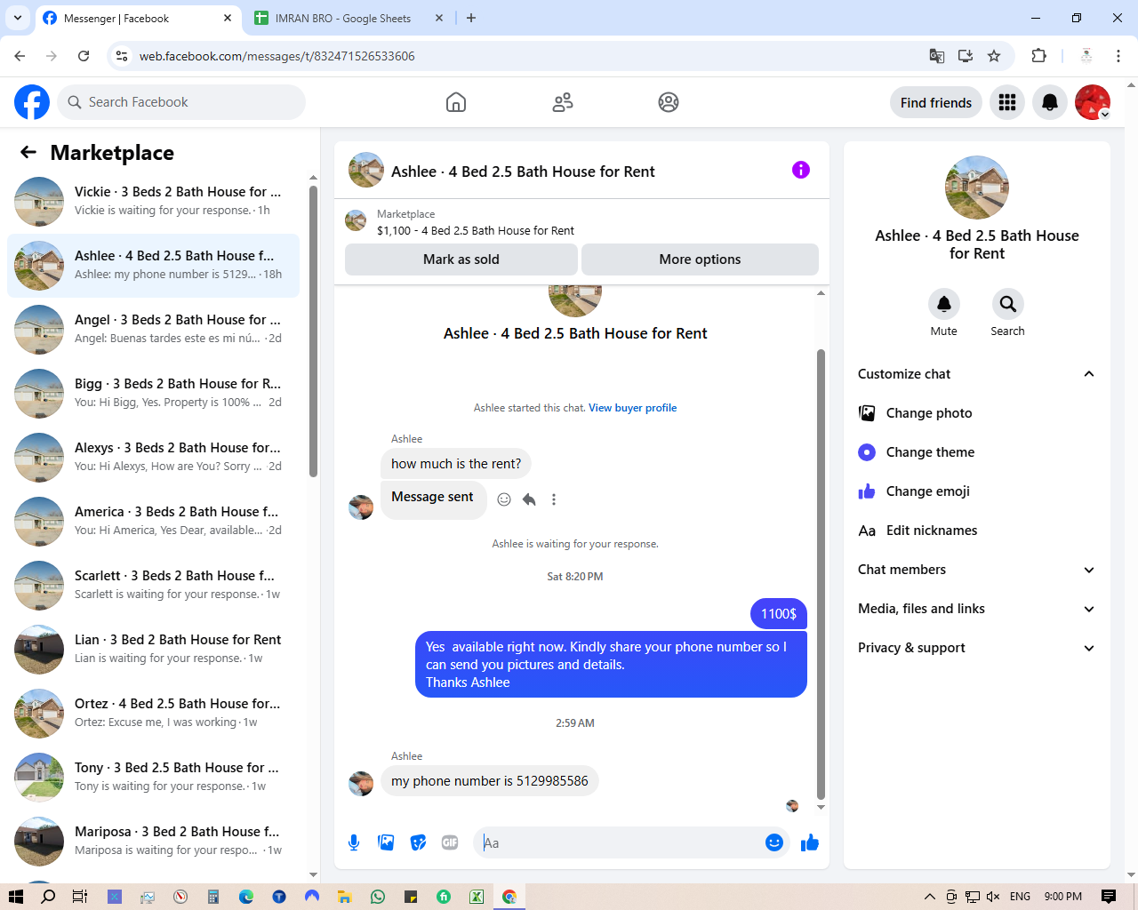Click the conversation list scrollbar
1138x910 pixels.
click(313, 331)
